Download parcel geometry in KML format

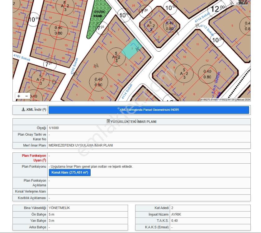pos(149,110)
